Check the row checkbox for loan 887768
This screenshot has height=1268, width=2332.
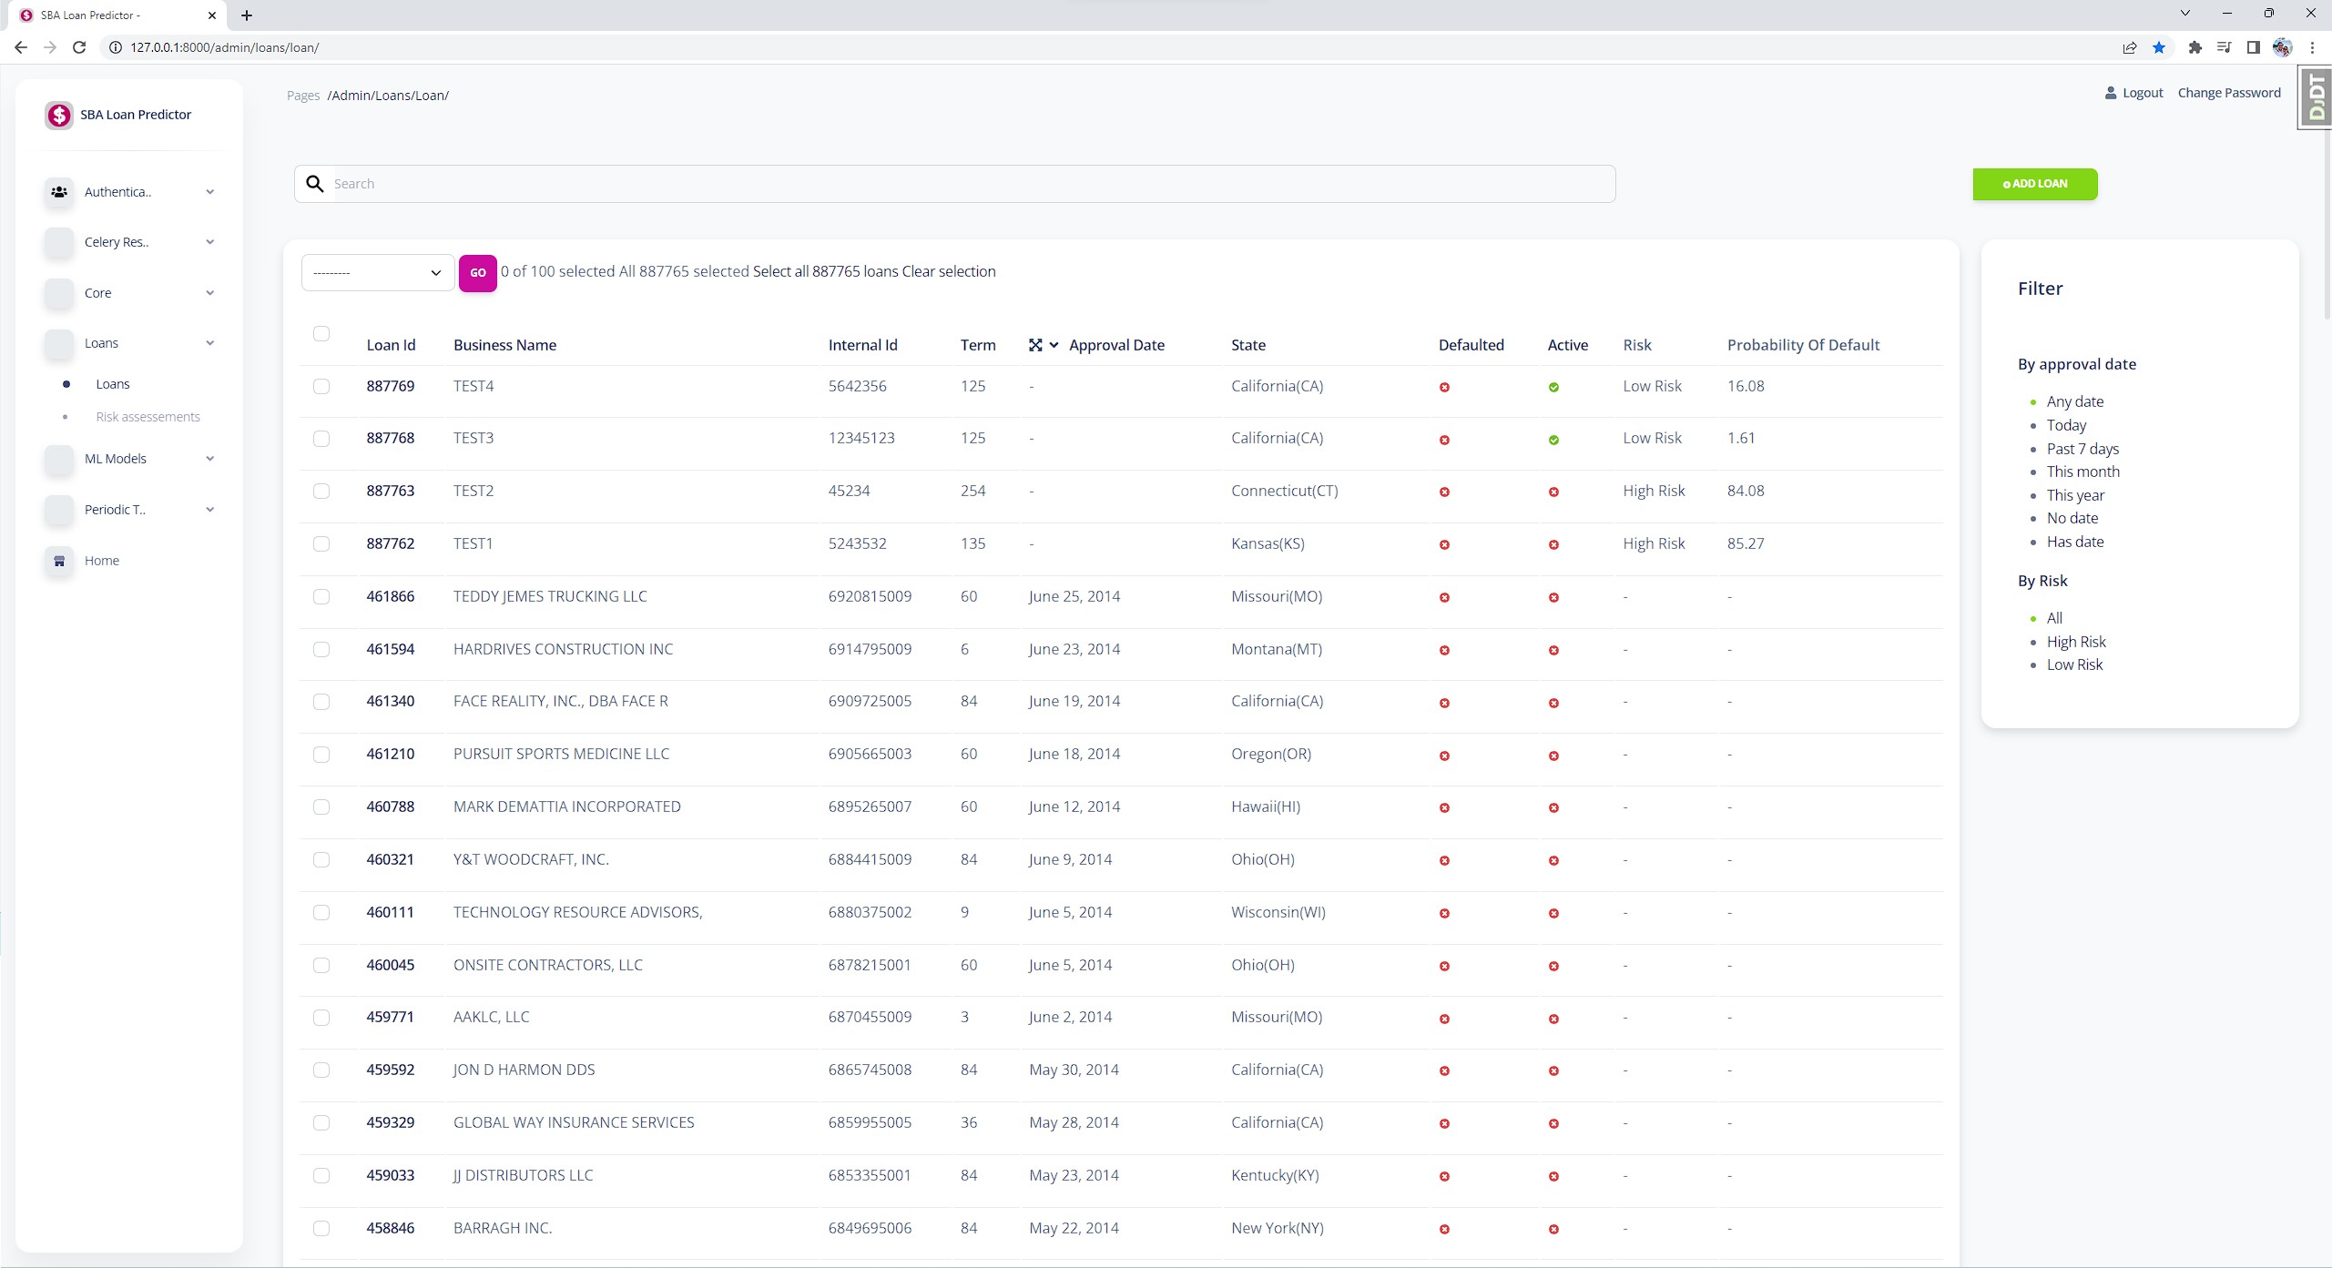point(321,439)
